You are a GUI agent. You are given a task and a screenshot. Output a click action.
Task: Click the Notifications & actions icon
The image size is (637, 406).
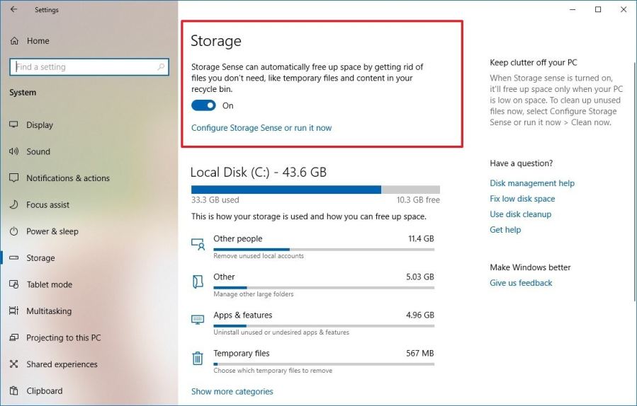point(13,178)
